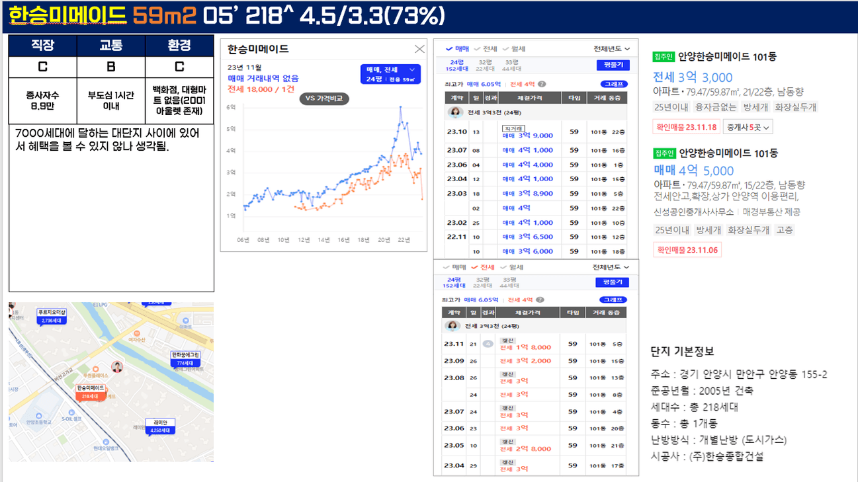The image size is (858, 482).
Task: Click agent avatar in upper 전세 3억3천 row
Action: pos(455,112)
